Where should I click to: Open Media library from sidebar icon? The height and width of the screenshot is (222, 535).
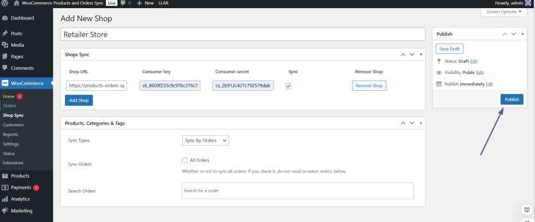tap(5, 45)
